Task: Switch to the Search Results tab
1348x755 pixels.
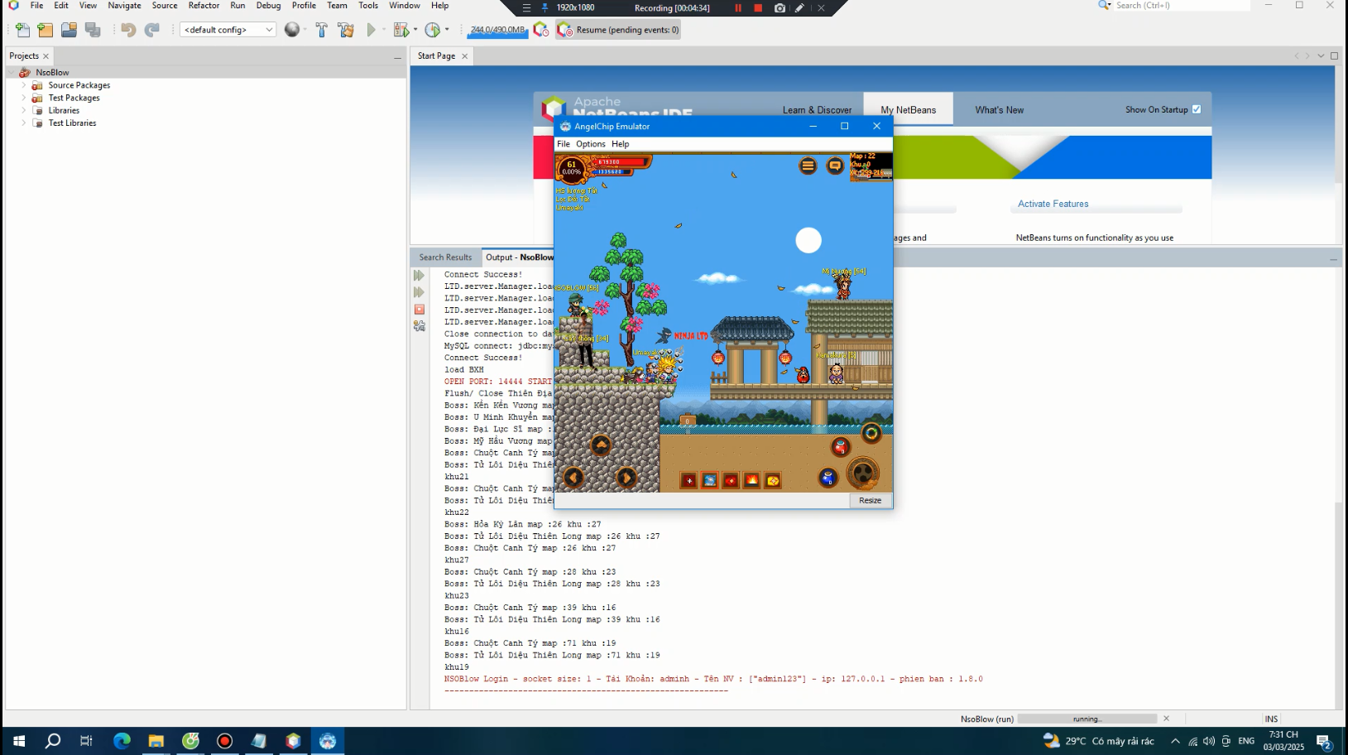Action: pyautogui.click(x=445, y=257)
